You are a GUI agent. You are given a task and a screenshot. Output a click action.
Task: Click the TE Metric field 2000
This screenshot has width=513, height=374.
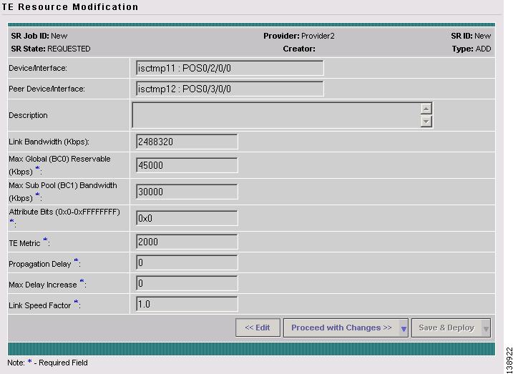click(x=187, y=242)
